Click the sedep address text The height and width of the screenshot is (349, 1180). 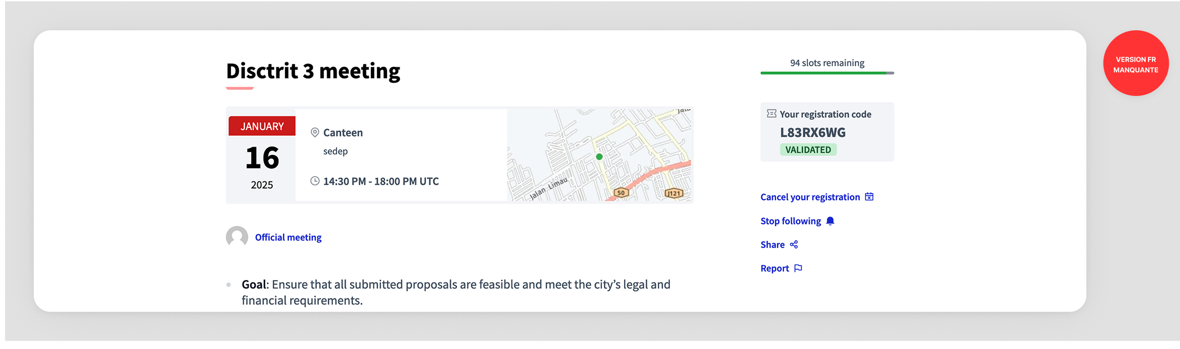(x=335, y=151)
